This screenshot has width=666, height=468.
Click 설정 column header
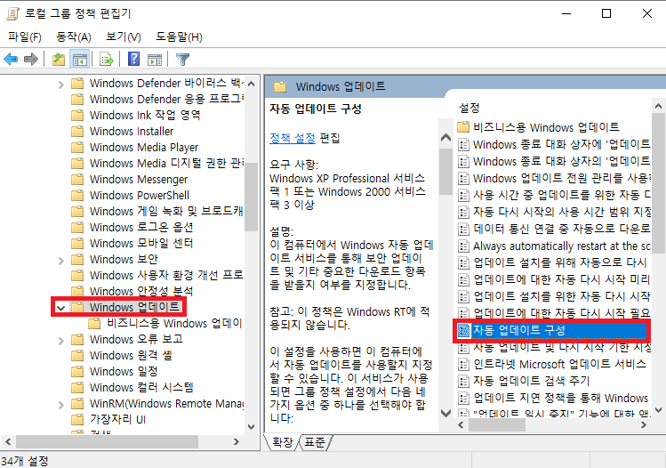pos(469,108)
